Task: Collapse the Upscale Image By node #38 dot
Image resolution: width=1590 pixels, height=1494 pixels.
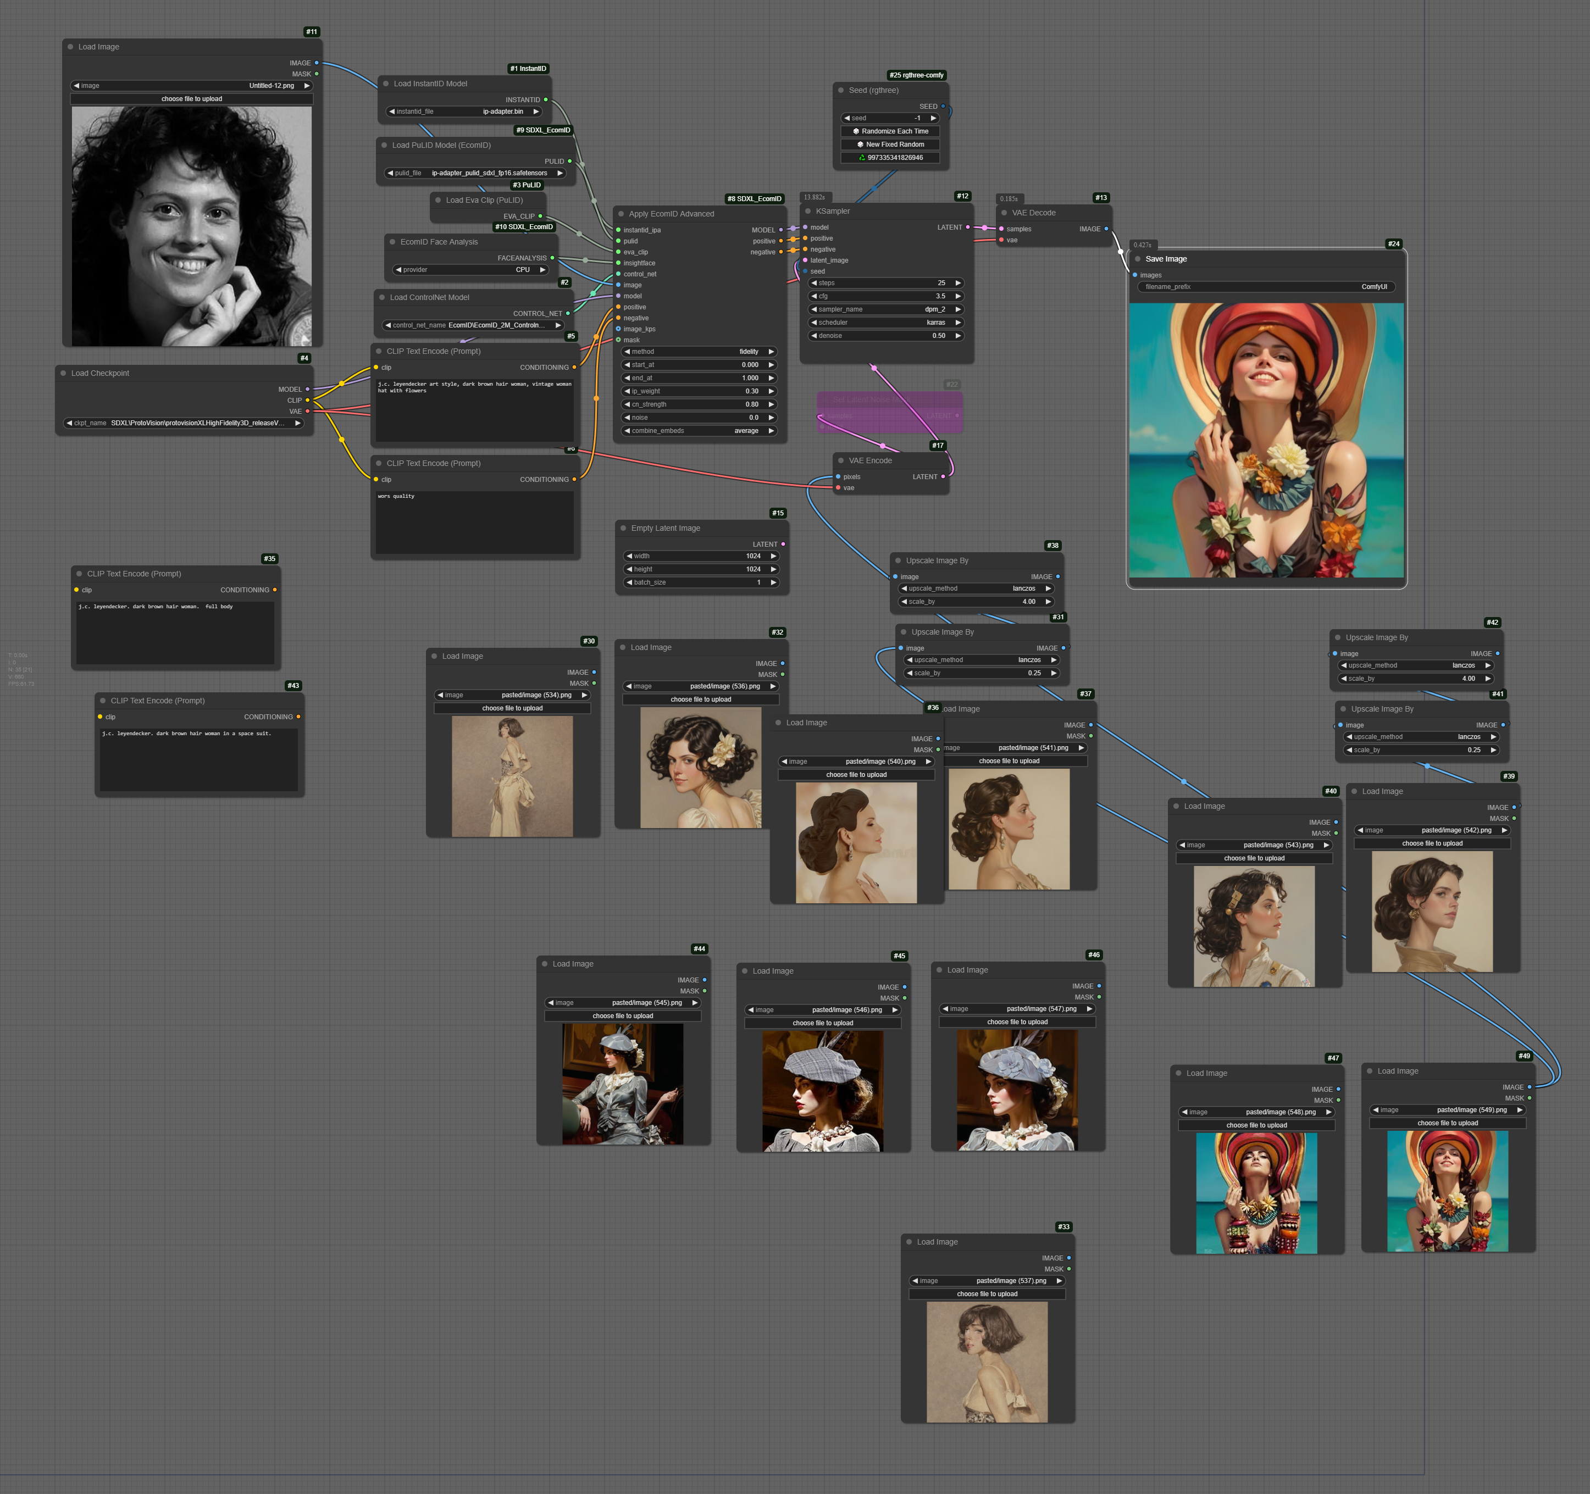Action: coord(898,560)
